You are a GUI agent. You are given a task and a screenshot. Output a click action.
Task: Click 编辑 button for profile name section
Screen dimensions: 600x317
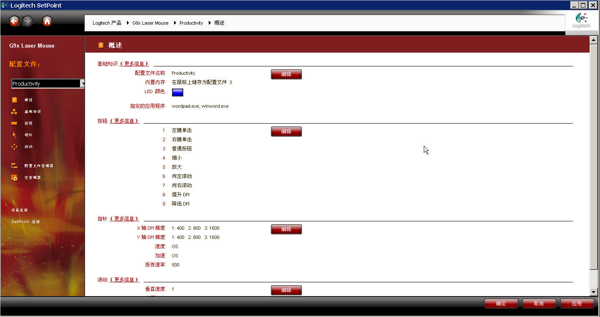point(286,74)
